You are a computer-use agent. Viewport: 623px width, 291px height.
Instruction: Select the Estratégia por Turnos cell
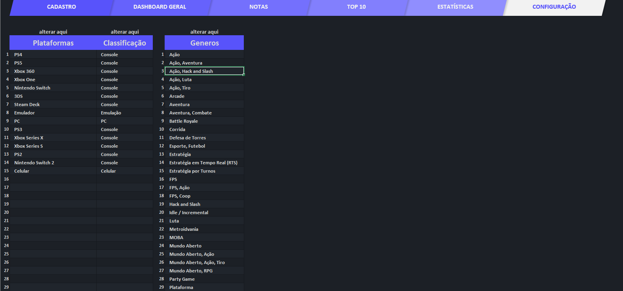[204, 171]
